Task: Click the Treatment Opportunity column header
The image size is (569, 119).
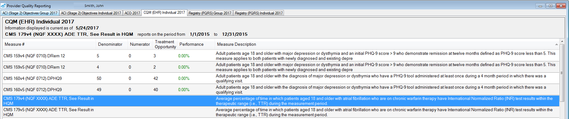Action: click(x=165, y=44)
